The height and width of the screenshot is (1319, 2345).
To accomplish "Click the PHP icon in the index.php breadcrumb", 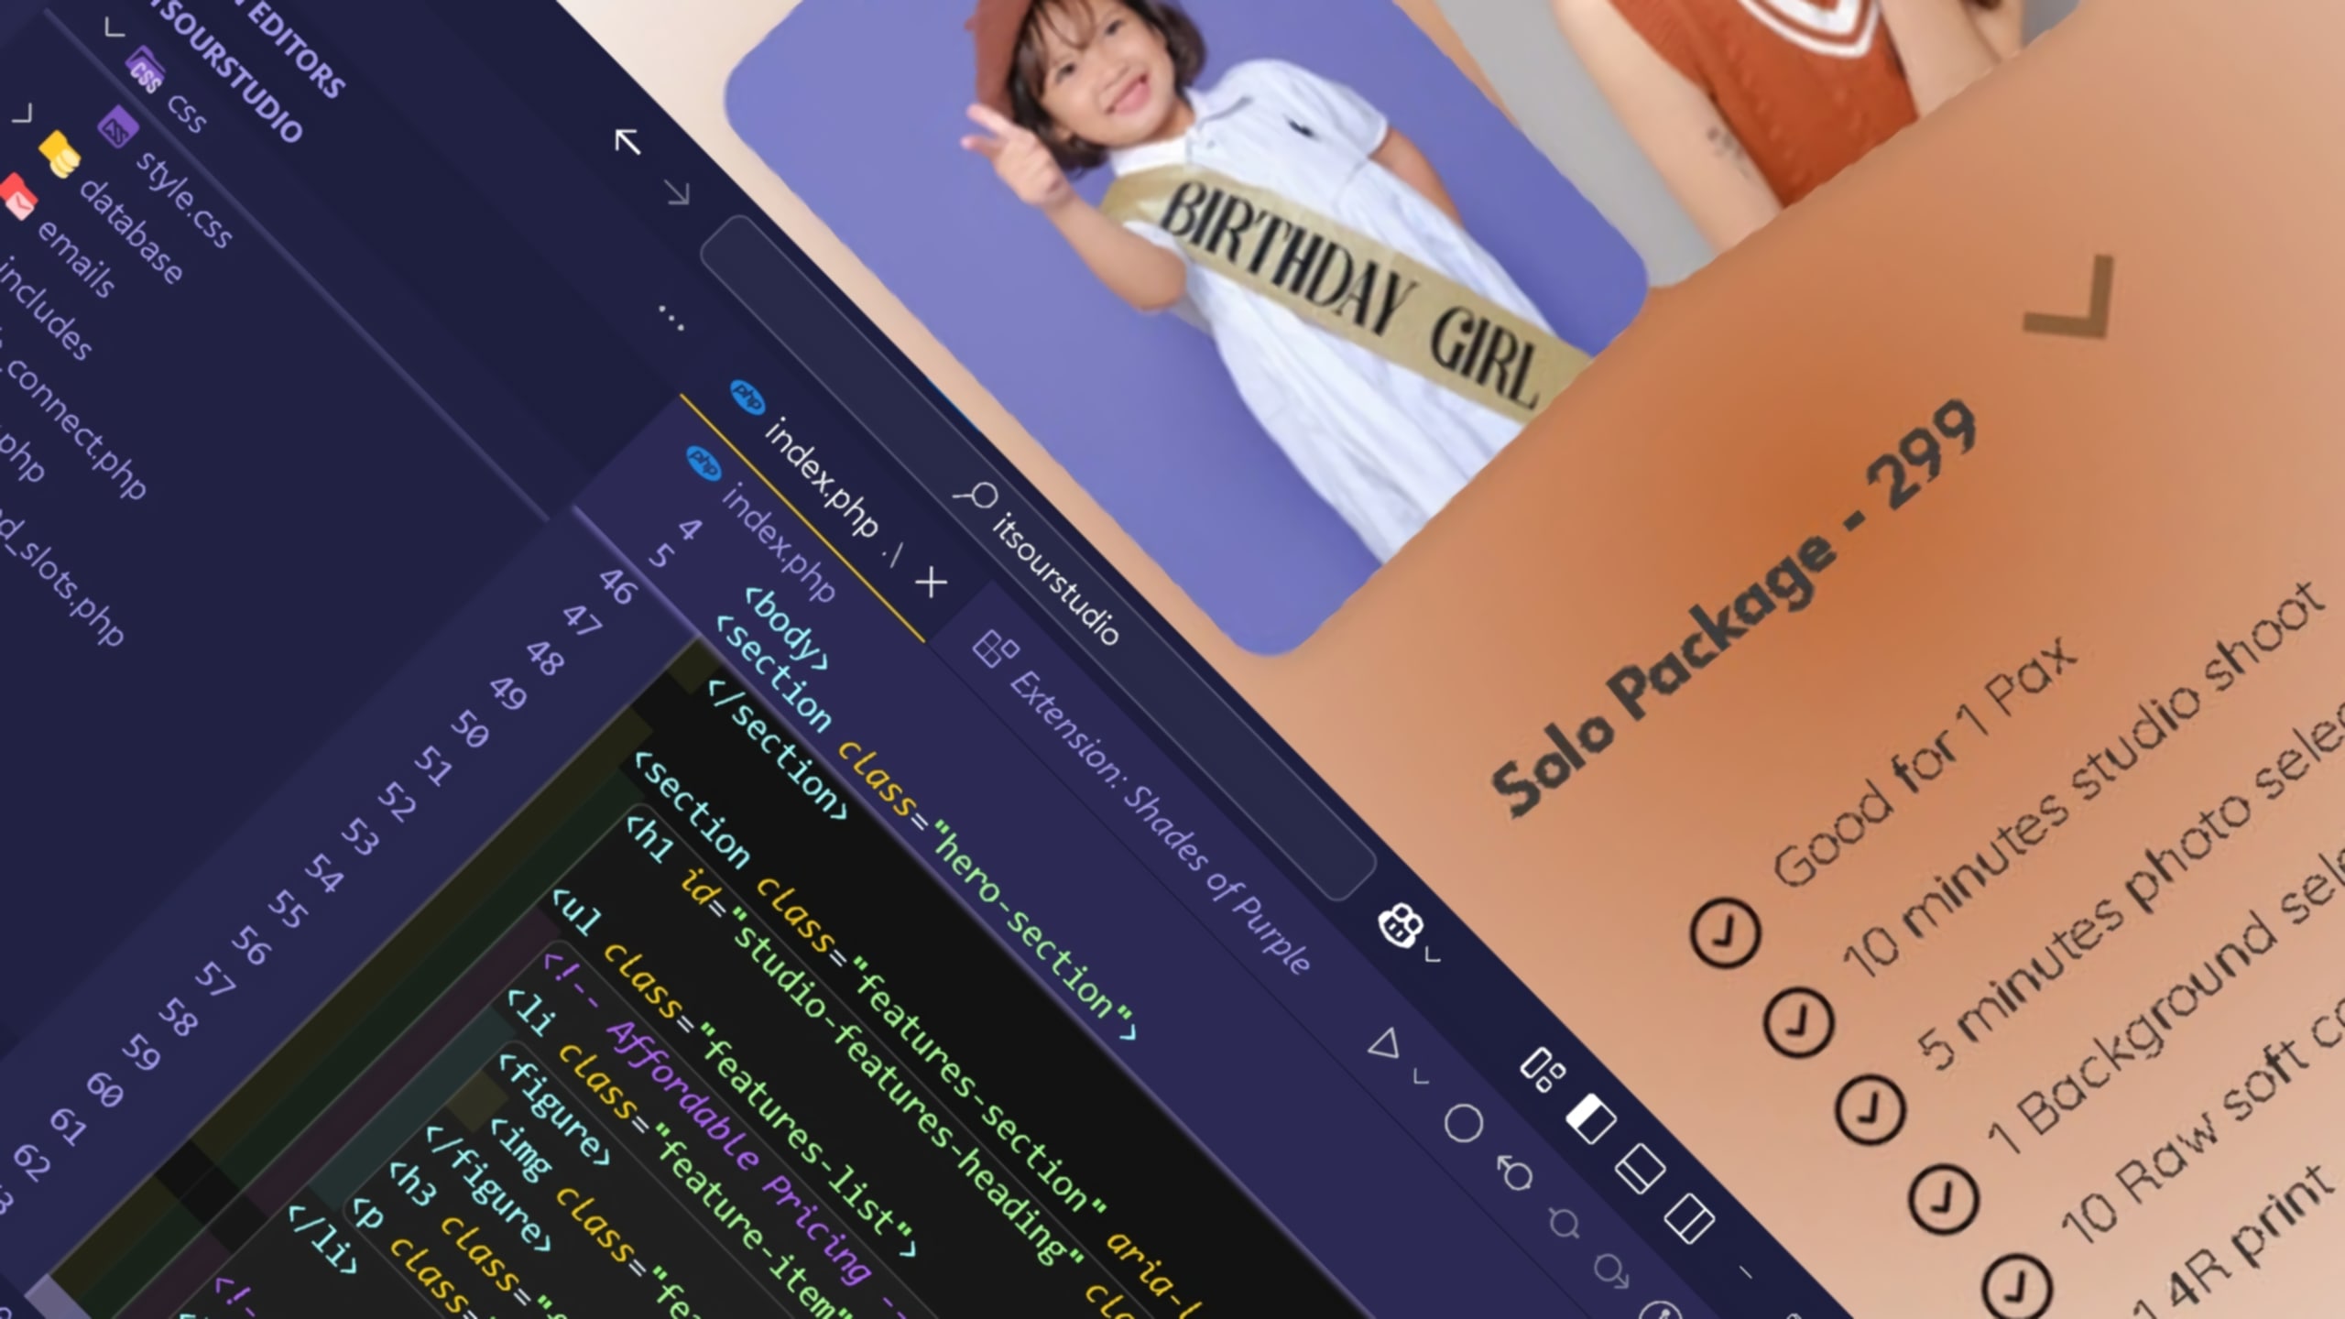I will click(703, 464).
